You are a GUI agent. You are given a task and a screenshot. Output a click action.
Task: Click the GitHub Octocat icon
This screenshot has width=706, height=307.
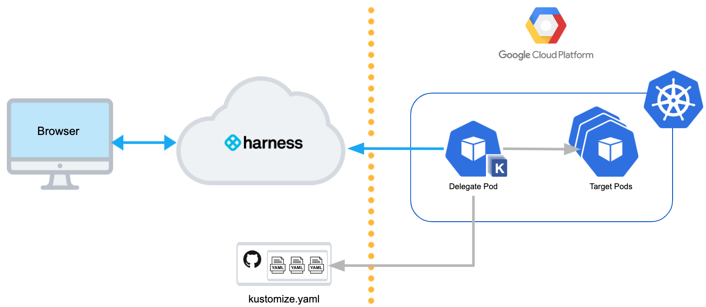click(252, 260)
